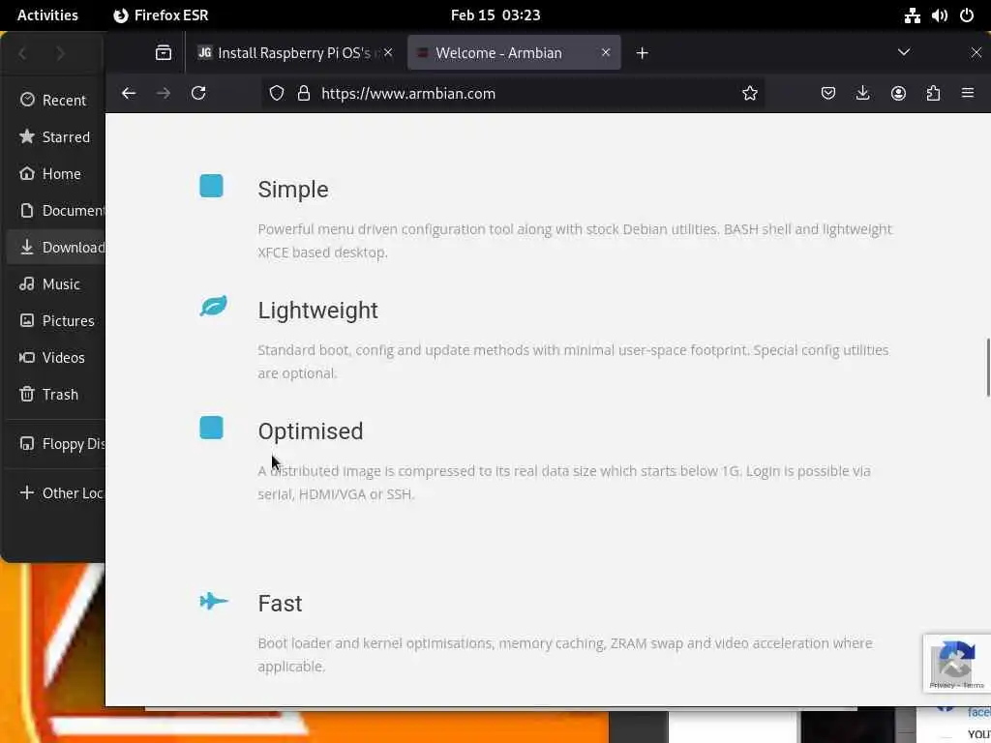The width and height of the screenshot is (991, 743).
Task: Select Downloads in Files sidebar
Action: click(55, 247)
